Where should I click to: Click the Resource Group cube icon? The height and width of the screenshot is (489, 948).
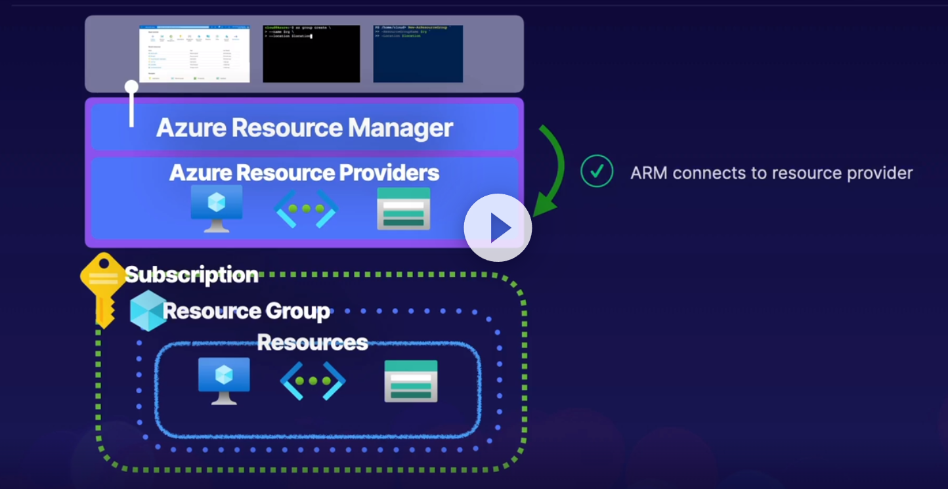click(147, 310)
